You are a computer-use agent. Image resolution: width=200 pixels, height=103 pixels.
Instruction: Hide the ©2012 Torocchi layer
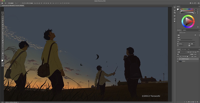tap(177, 59)
